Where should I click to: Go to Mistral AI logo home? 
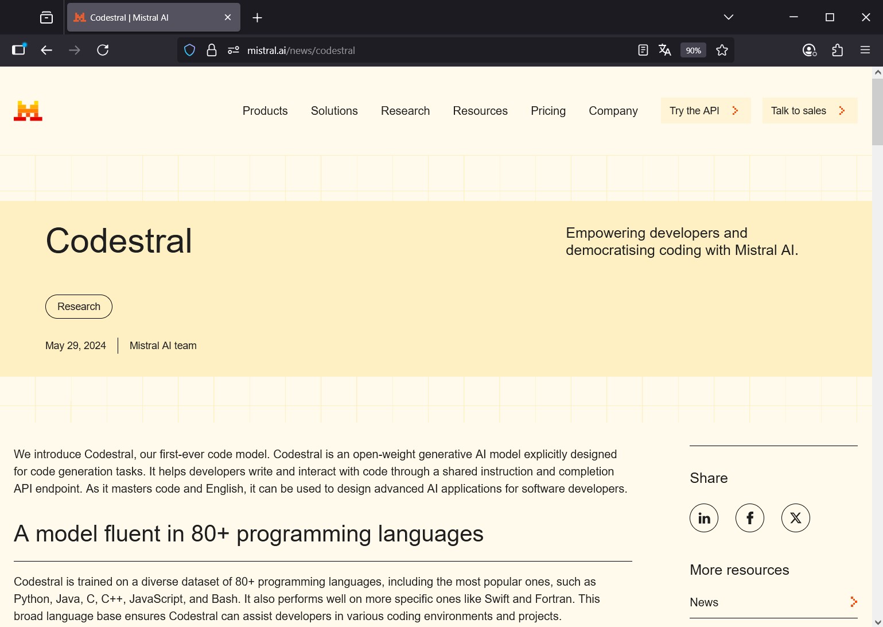(x=28, y=111)
